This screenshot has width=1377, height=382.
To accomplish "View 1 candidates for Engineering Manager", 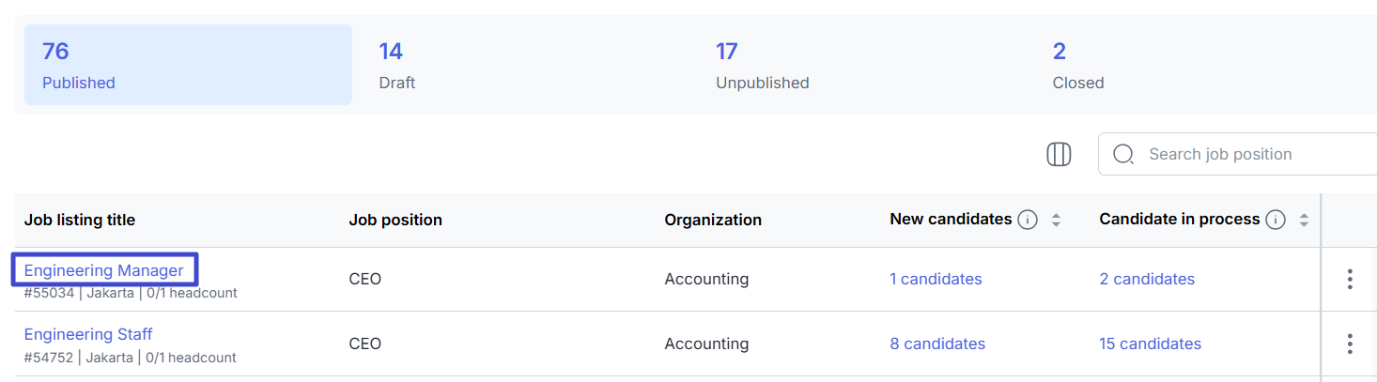I will 936,279.
